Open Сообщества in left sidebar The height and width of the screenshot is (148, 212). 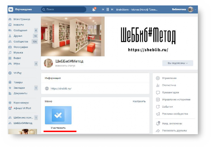(21, 41)
